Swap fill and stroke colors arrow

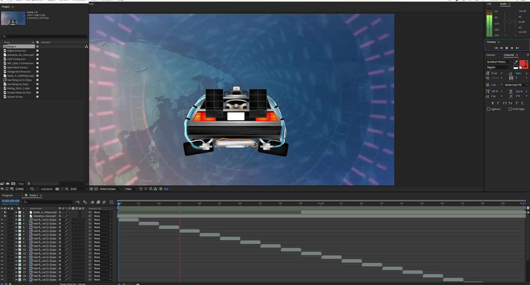(x=527, y=61)
